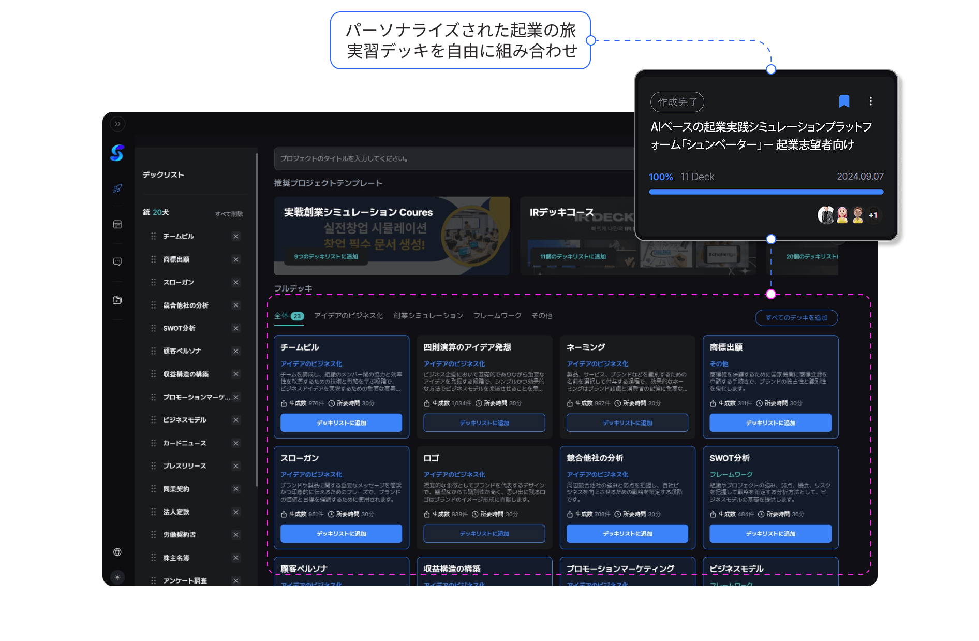The width and height of the screenshot is (979, 641).
Task: Open the chat messages icon in sidebar
Action: [117, 261]
